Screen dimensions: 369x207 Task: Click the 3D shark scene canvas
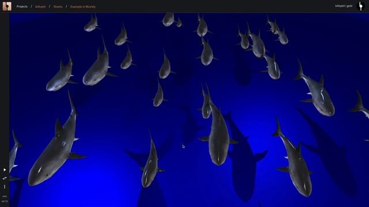tap(189, 110)
